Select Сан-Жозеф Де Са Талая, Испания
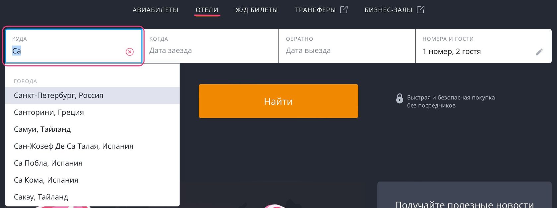Screen dimensions: 557x208 [93, 146]
